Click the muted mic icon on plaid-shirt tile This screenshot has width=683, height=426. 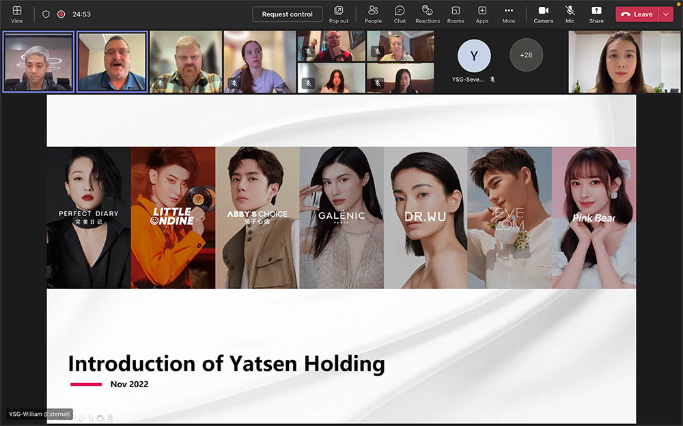coord(161,82)
